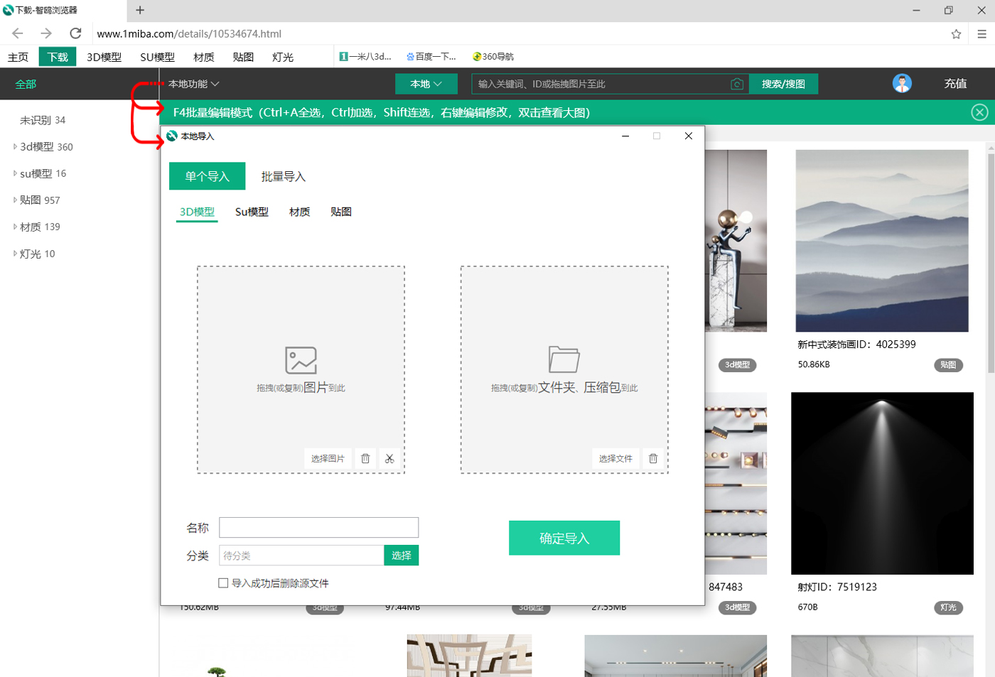Open image search via the camera icon
The height and width of the screenshot is (677, 995).
point(737,83)
